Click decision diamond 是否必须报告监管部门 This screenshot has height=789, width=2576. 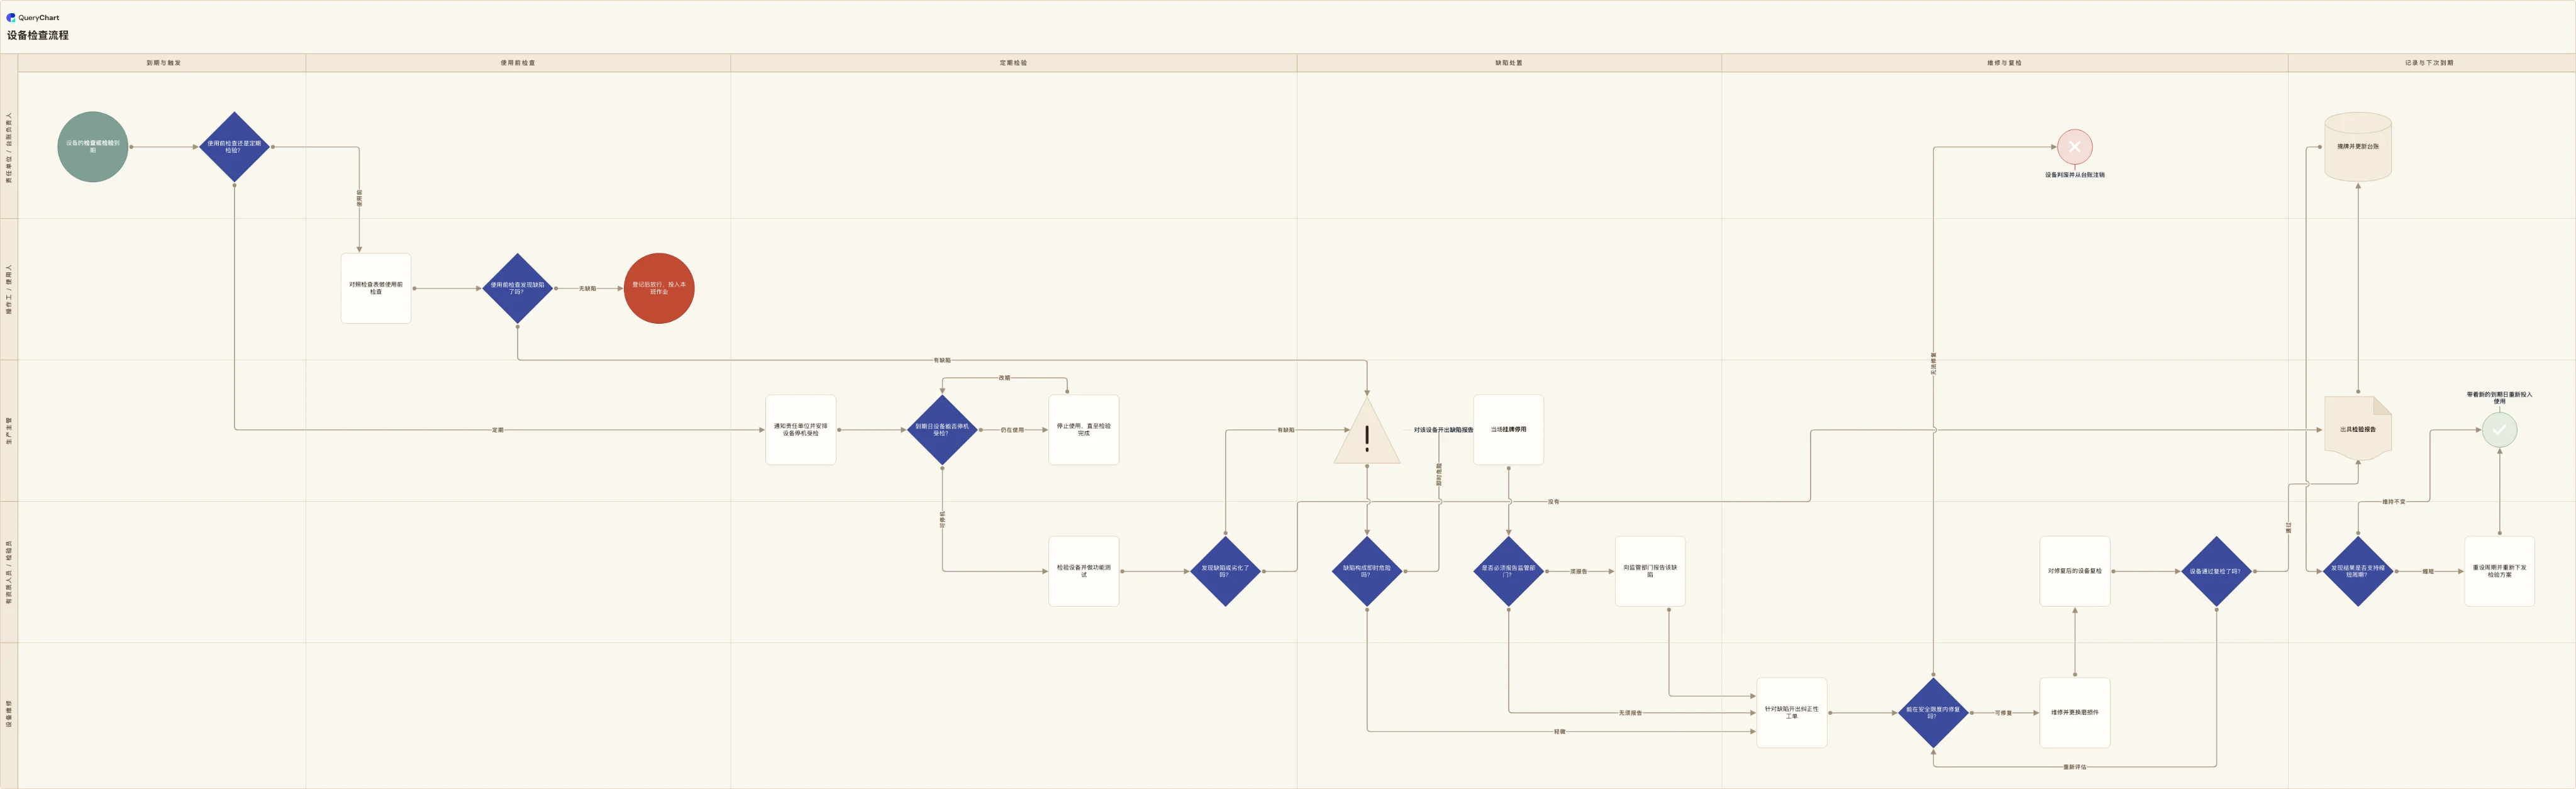pos(1508,571)
